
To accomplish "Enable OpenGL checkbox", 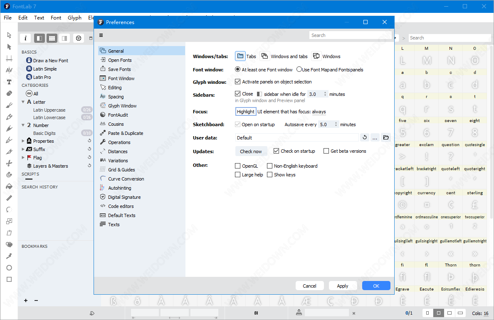I will point(238,166).
